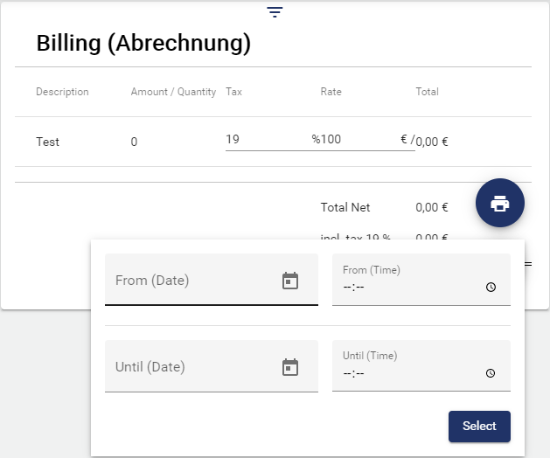
Task: Open the filter icon above Billing
Action: (275, 12)
